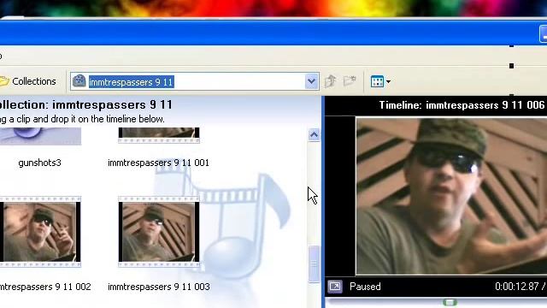Select clip immtrespassers 9 11 001 thumbnail

point(159,135)
